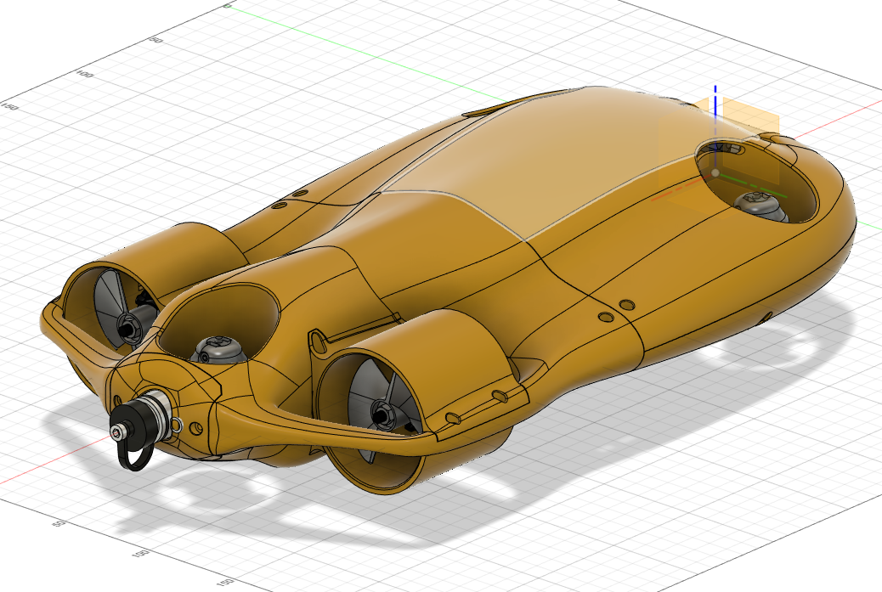The width and height of the screenshot is (882, 592).
Task: Click the "0" grid label
Action: 227,6
